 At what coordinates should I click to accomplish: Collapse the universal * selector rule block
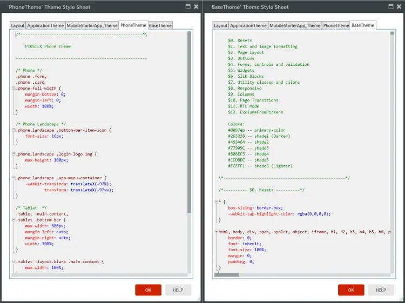(x=216, y=202)
